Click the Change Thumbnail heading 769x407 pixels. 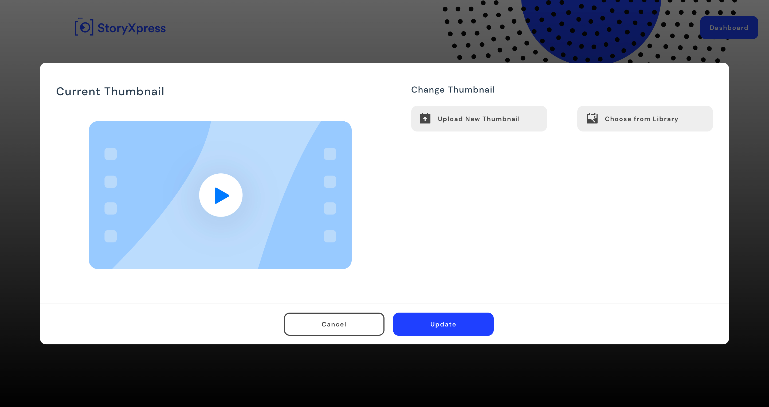point(453,90)
